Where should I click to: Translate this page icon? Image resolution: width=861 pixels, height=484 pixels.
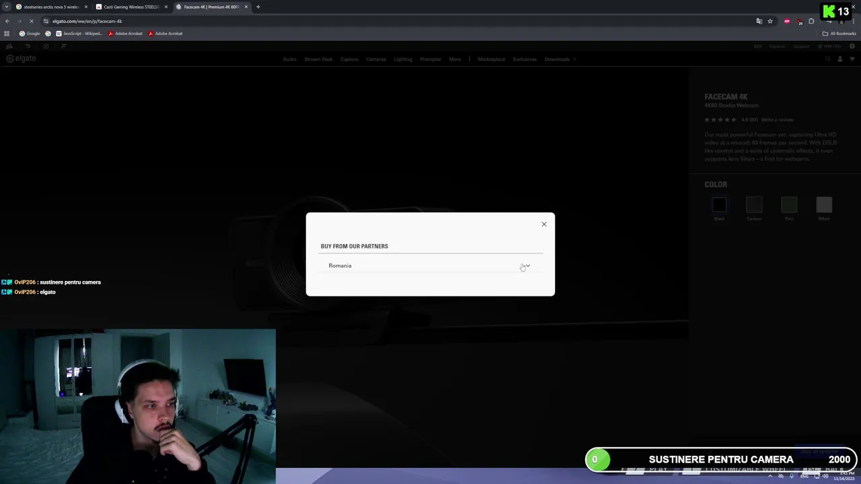759,21
